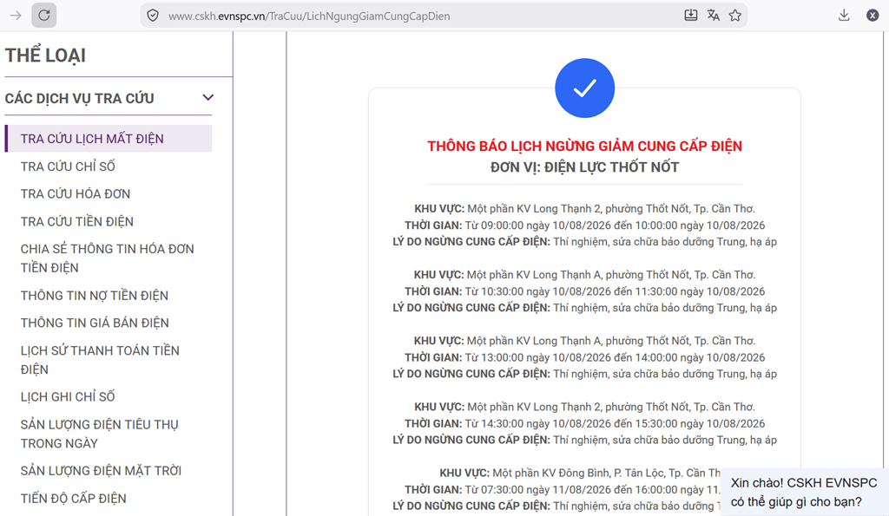889x516 pixels.
Task: Click the blue checkmark circle icon
Action: pos(584,88)
